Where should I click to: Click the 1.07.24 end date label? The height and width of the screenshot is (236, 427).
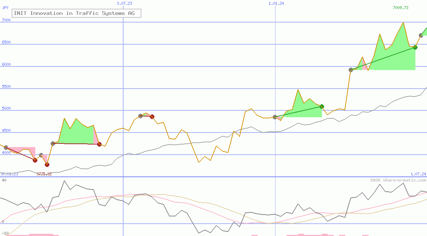[x=418, y=174]
